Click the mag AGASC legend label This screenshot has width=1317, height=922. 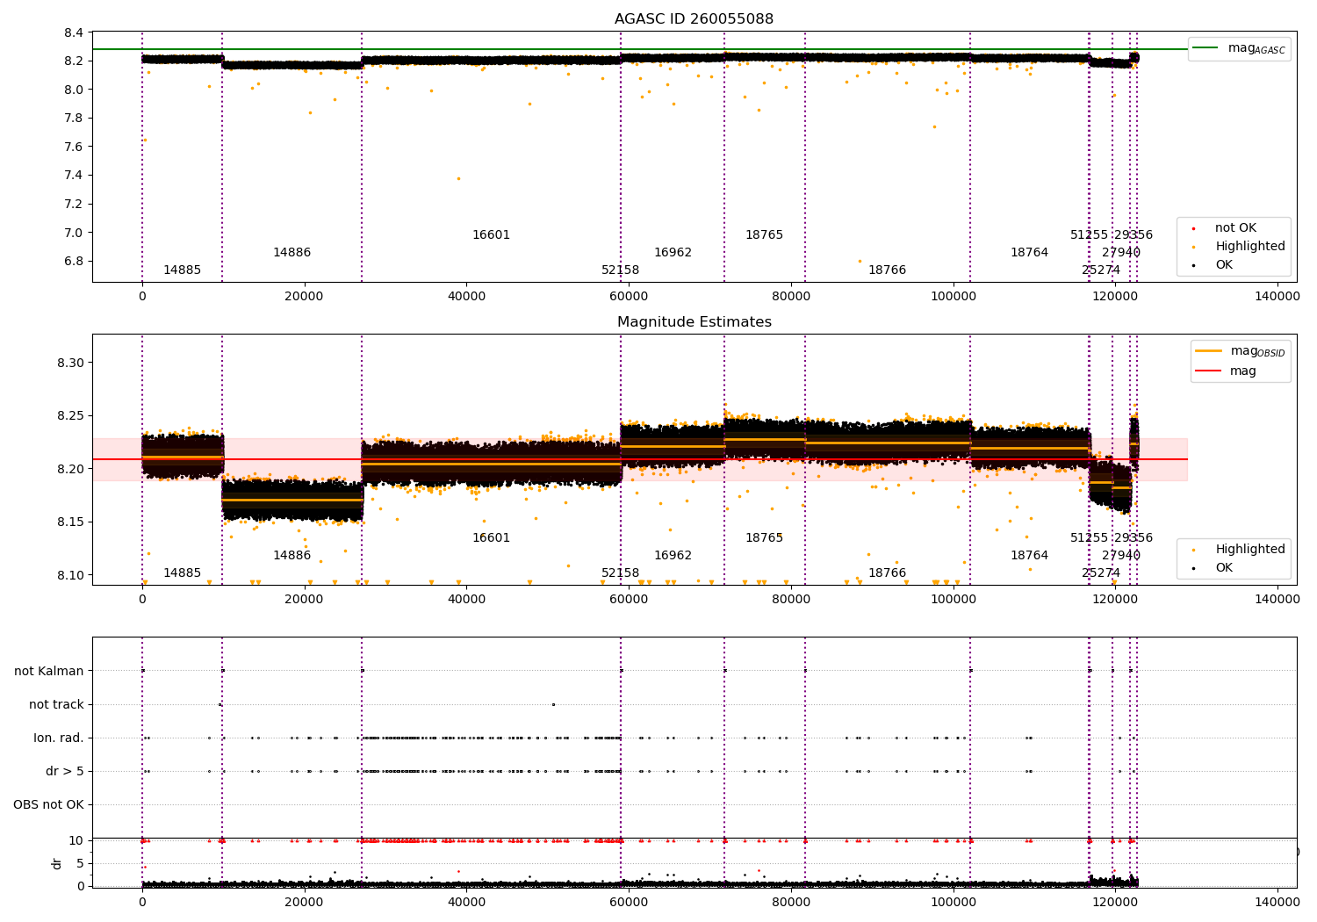[x=1256, y=49]
